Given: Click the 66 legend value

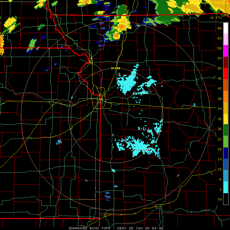Looking at the screenshot, I should click(220, 28).
